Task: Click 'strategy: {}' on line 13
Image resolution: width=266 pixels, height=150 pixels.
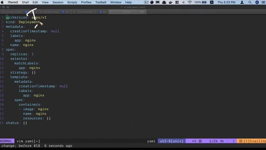Action: coord(23,72)
